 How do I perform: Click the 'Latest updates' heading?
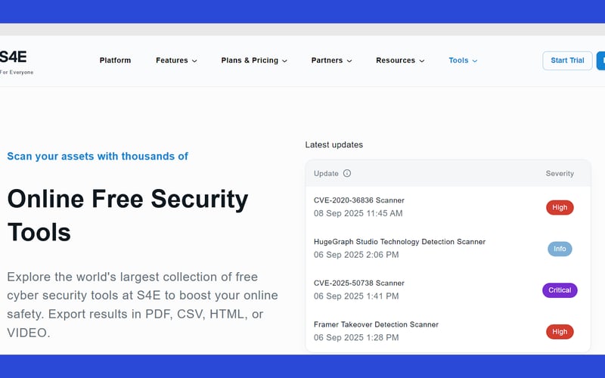pyautogui.click(x=334, y=144)
